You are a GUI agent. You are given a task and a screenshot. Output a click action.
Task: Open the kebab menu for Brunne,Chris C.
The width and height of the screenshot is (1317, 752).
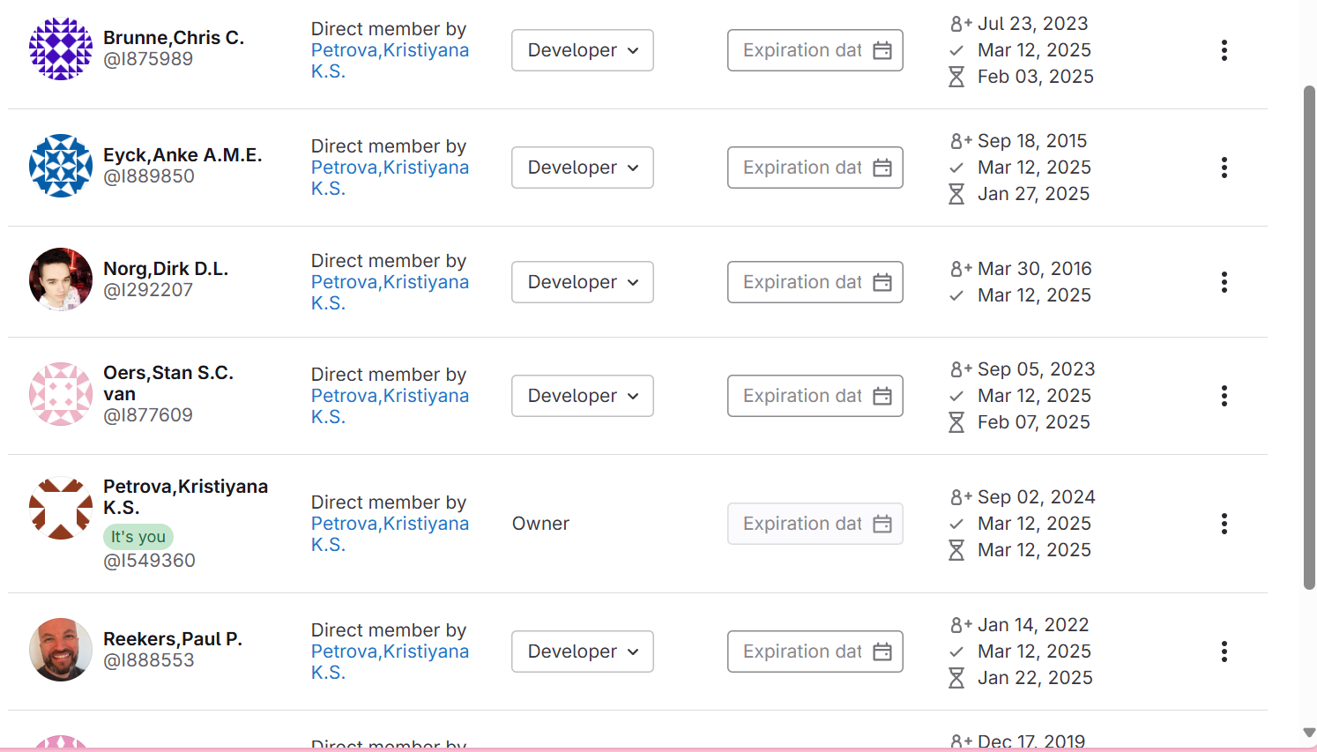[x=1224, y=50]
